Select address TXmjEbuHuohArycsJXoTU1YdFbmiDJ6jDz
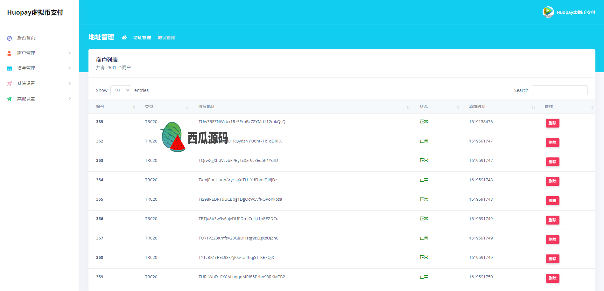 pyautogui.click(x=238, y=180)
